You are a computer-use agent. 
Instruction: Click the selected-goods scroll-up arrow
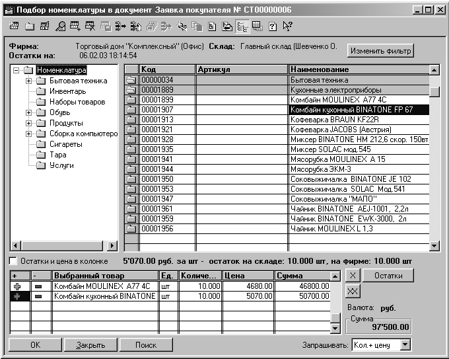335,276
